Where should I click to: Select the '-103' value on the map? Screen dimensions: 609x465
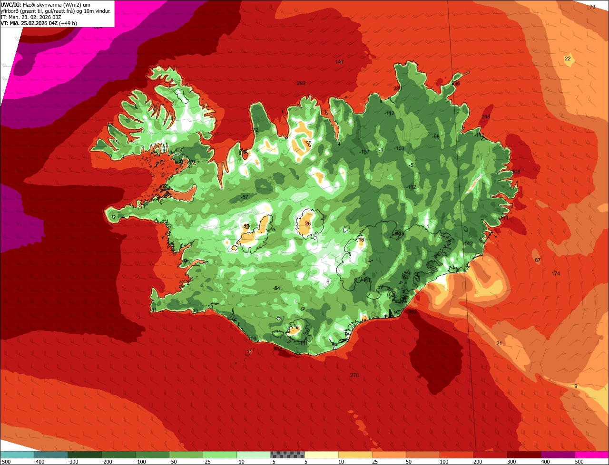pyautogui.click(x=399, y=148)
